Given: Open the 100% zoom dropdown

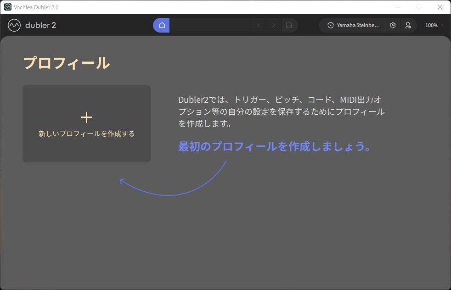Looking at the screenshot, I should point(434,25).
